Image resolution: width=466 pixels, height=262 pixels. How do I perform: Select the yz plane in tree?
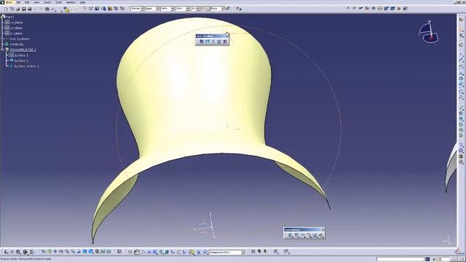pyautogui.click(x=16, y=28)
